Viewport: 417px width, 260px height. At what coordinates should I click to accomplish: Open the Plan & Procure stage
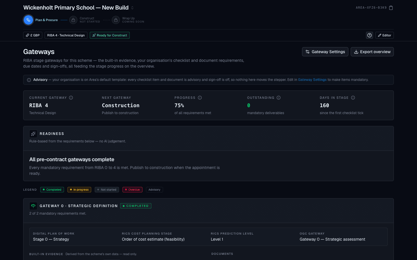[x=46, y=20]
